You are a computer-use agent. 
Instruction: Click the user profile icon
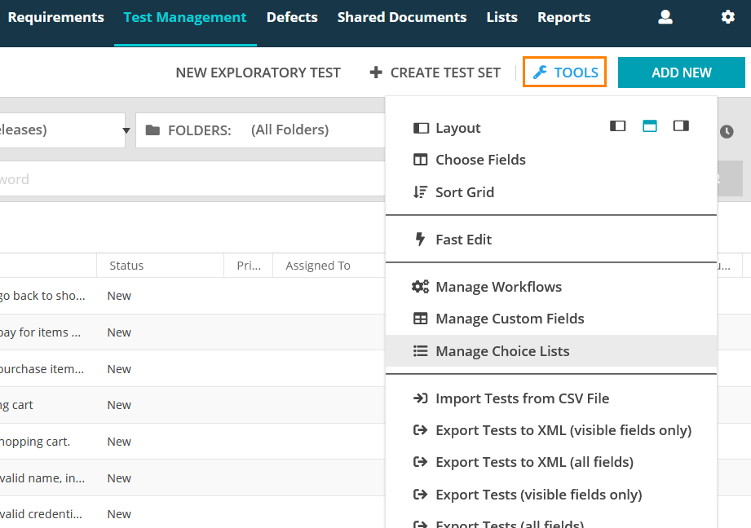665,17
